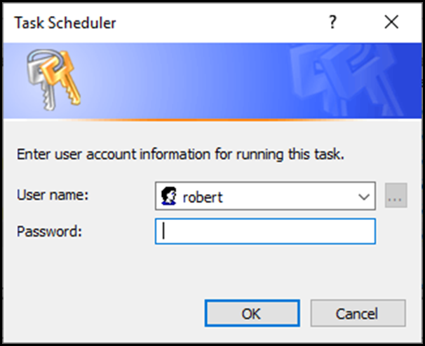The image size is (425, 346).
Task: Dismiss dialog using the Cancel button
Action: coord(358,313)
